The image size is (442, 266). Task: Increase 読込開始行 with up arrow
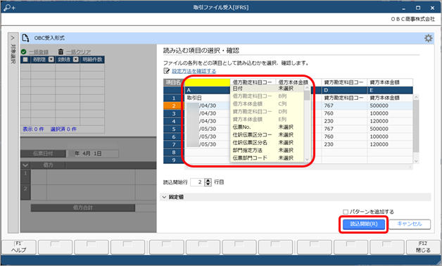(208, 180)
